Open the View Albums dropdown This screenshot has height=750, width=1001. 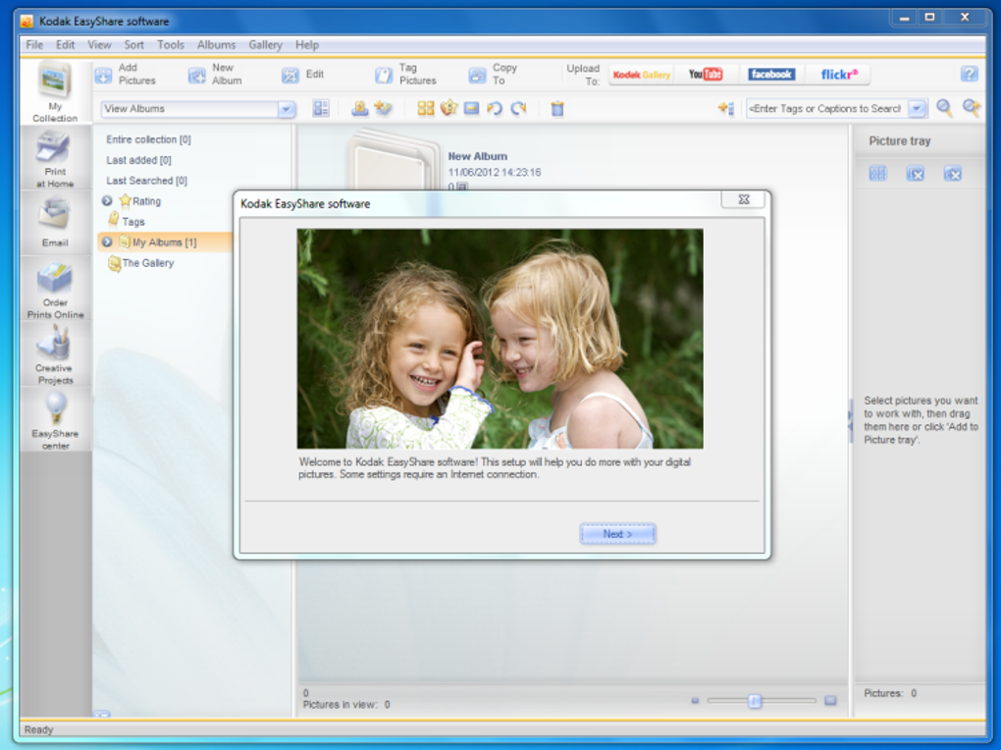287,109
